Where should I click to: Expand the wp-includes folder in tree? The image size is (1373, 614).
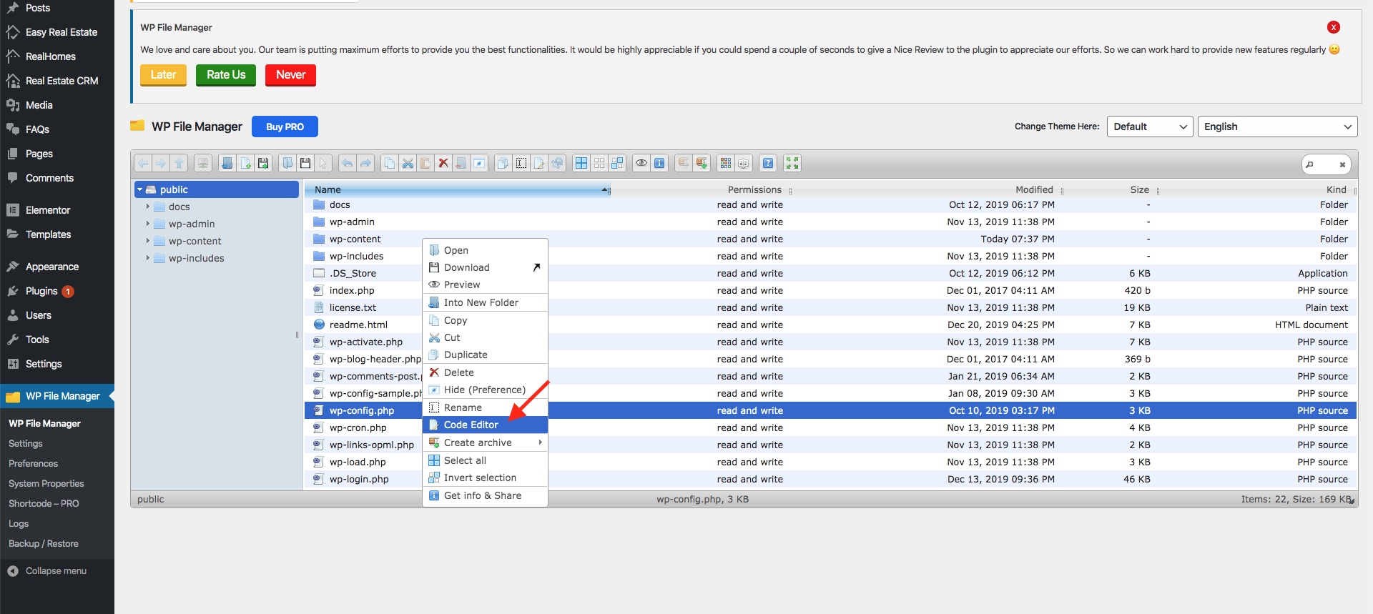[x=148, y=258]
